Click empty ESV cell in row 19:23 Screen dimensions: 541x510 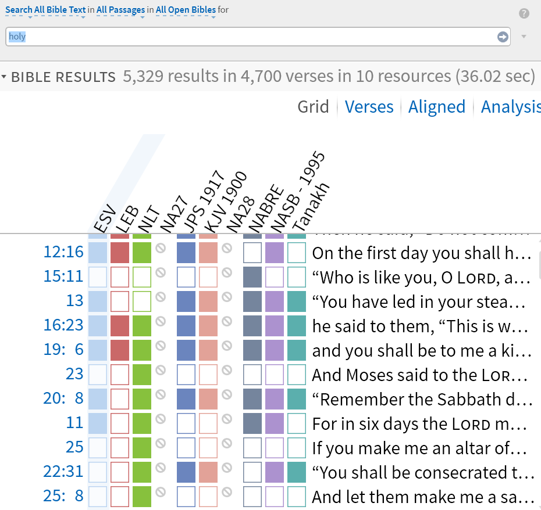(x=98, y=375)
